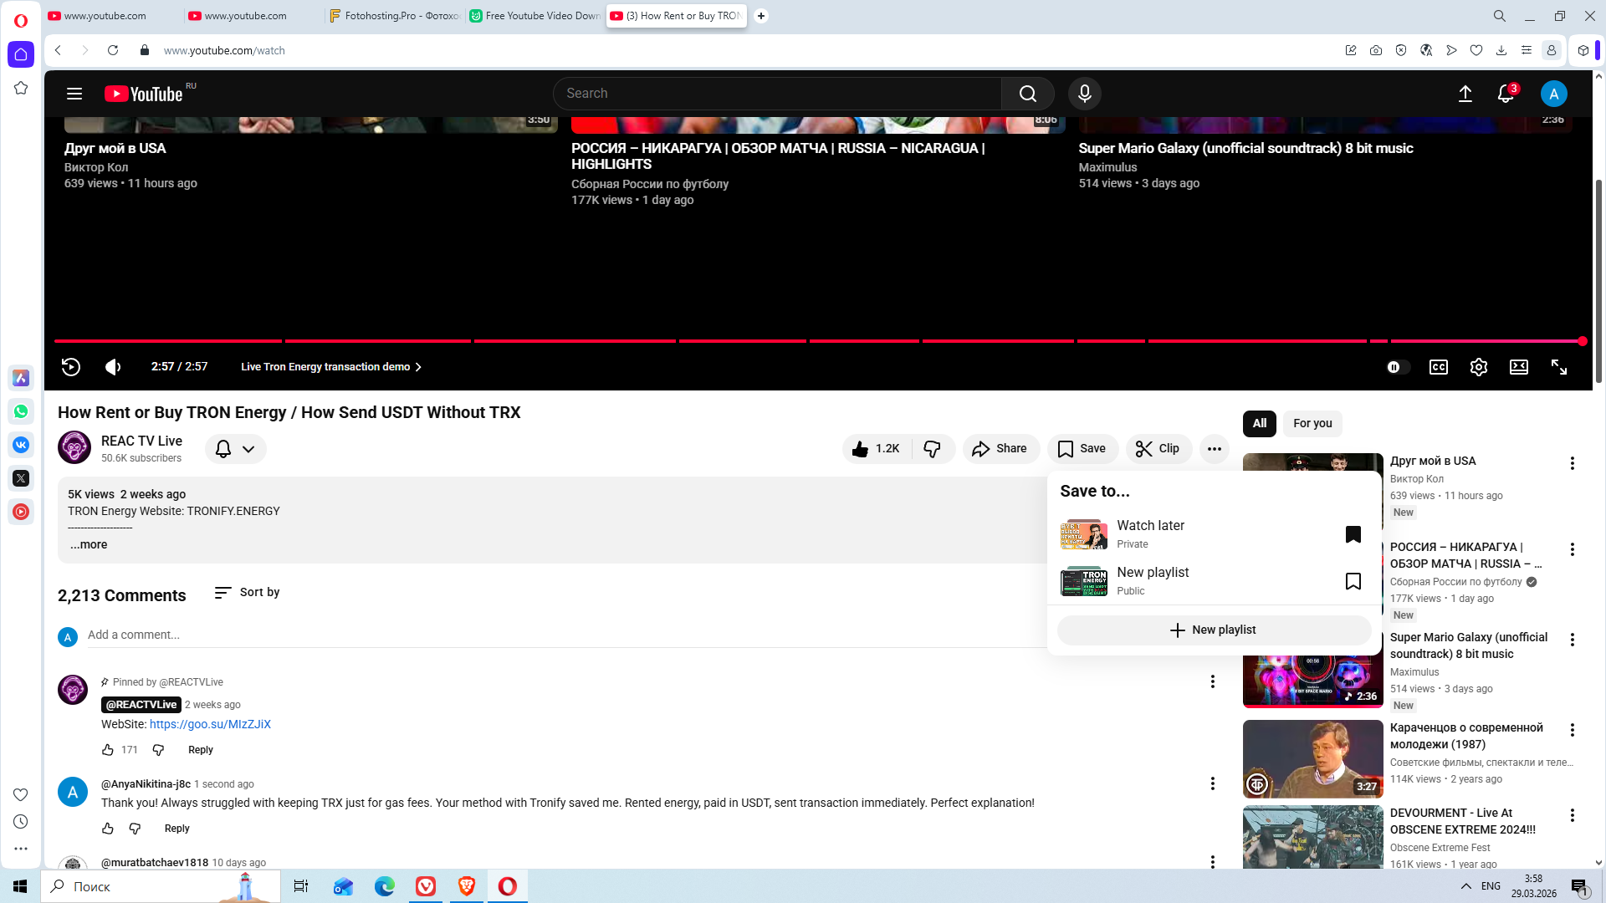The height and width of the screenshot is (903, 1606).
Task: Select the For you filter chip
Action: click(x=1312, y=423)
